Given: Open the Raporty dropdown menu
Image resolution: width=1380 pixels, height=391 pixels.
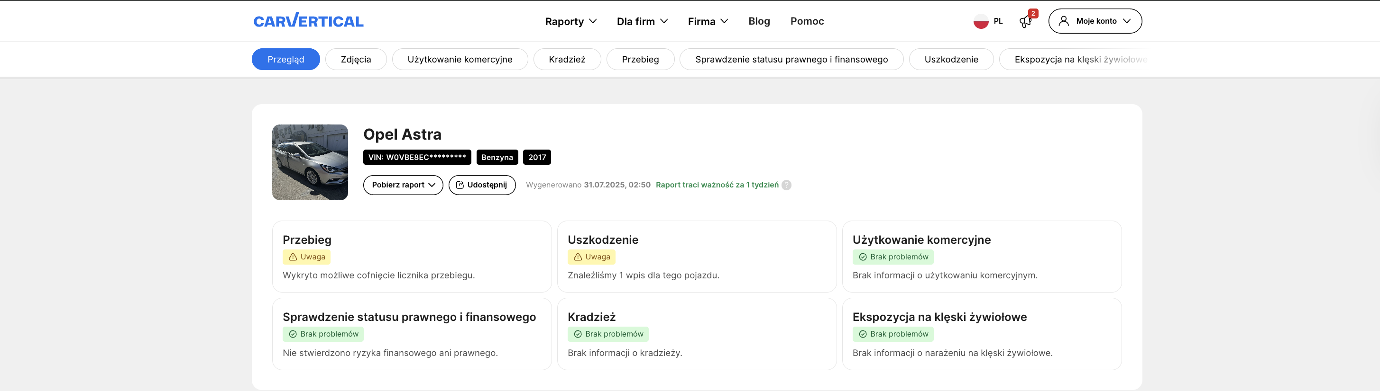Looking at the screenshot, I should pos(570,21).
